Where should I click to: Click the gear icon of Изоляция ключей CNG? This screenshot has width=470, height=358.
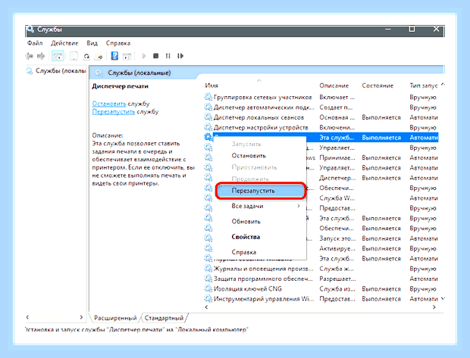coord(208,288)
